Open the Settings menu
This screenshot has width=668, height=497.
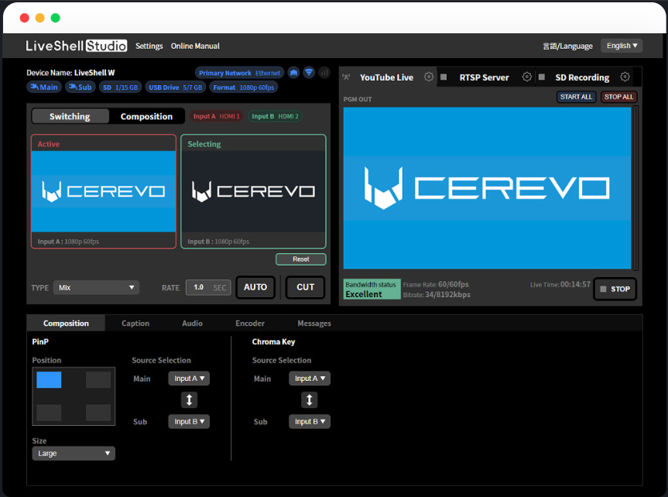point(149,46)
